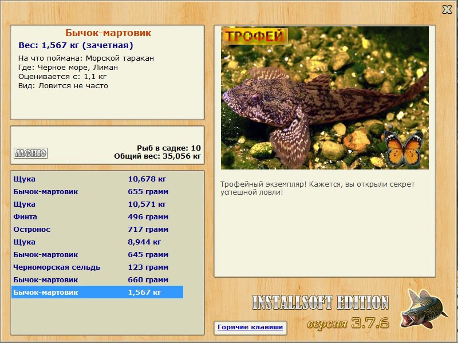This screenshot has height=343, width=458.
Task: Select the Остронос row of 717 грамм
Action: 97,230
